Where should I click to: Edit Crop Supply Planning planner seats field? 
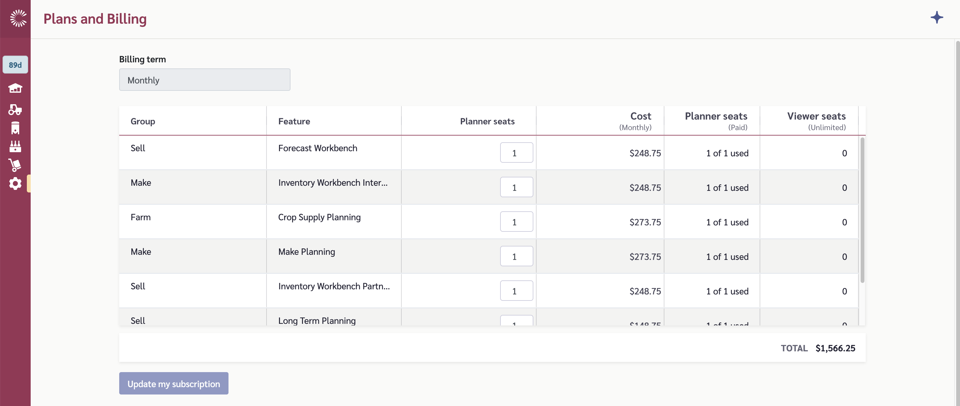tap(516, 222)
